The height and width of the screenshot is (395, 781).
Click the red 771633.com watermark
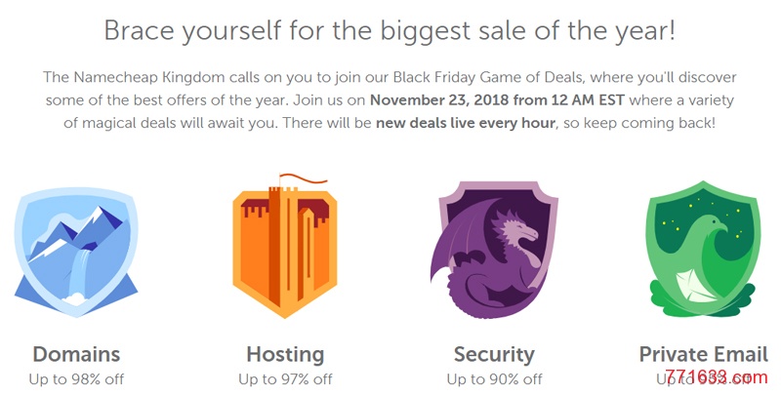[x=717, y=376]
